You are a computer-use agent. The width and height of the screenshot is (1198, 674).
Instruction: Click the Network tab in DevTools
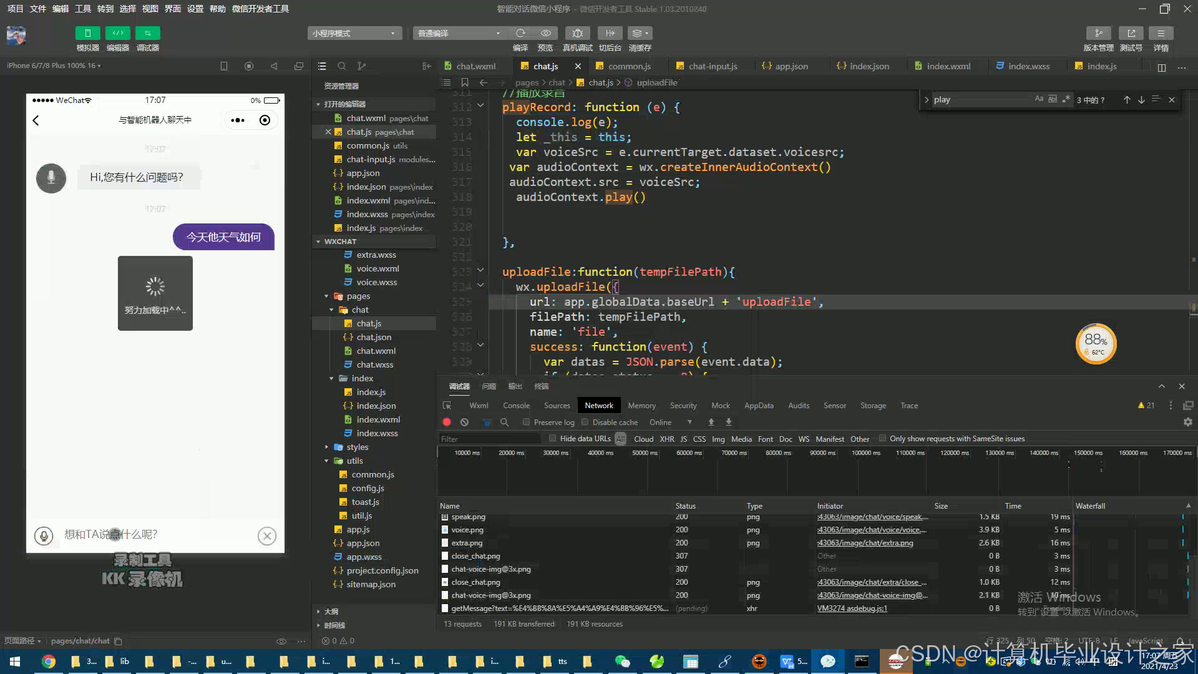pos(599,405)
